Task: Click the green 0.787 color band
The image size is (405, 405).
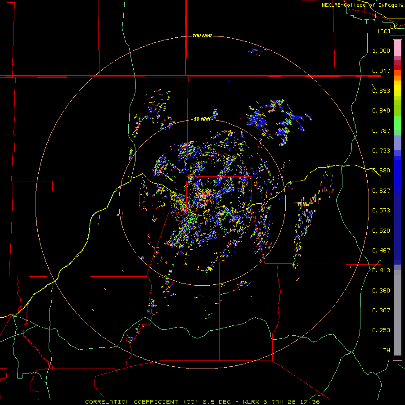Action: [397, 125]
